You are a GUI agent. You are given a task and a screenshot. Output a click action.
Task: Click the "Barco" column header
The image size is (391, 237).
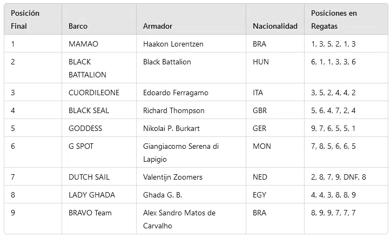click(x=78, y=26)
